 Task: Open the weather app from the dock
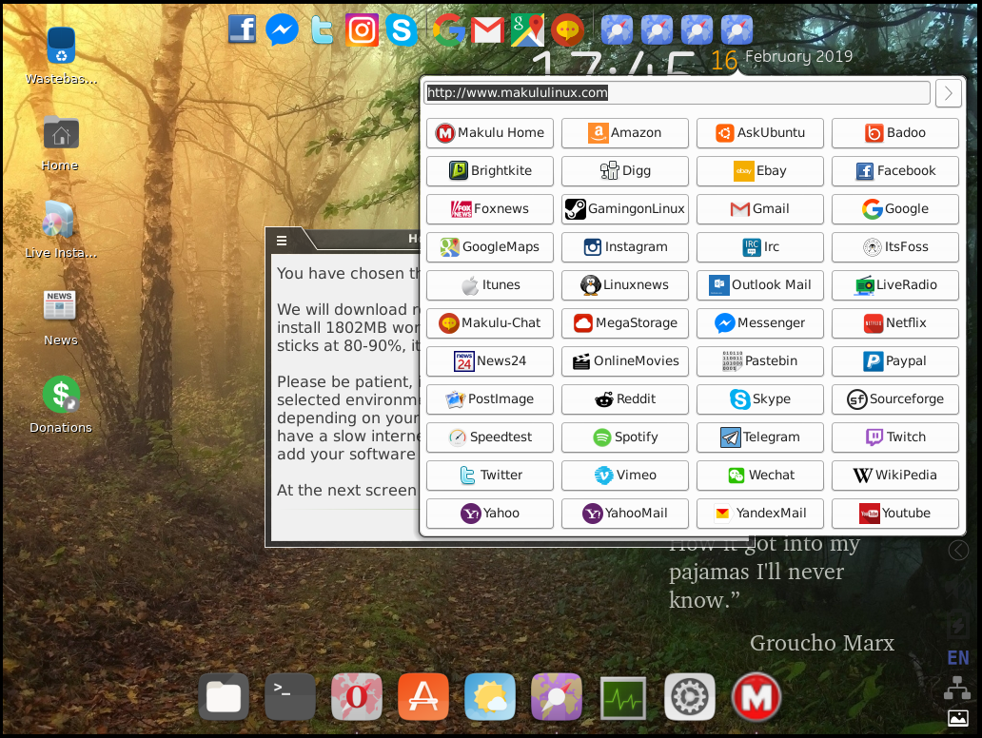click(489, 696)
